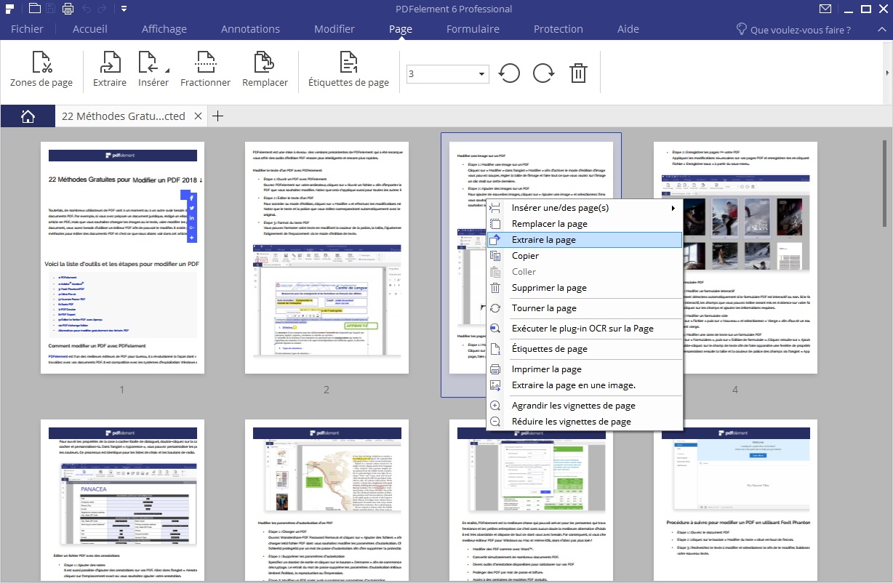Select Imprimer la page
Screen dimensions: 893x583
click(x=585, y=369)
